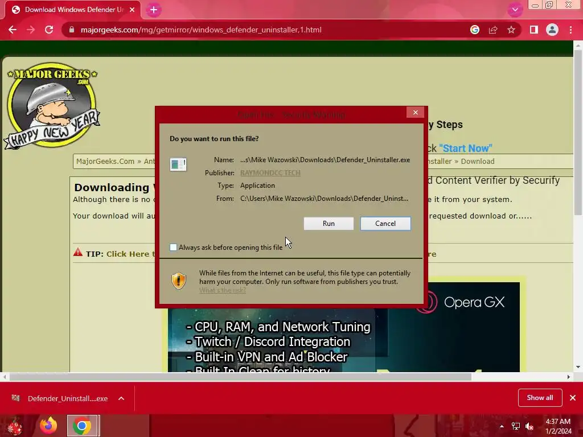Click the Major Geeks logo
Viewport: 583px width, 437px height.
[52, 106]
